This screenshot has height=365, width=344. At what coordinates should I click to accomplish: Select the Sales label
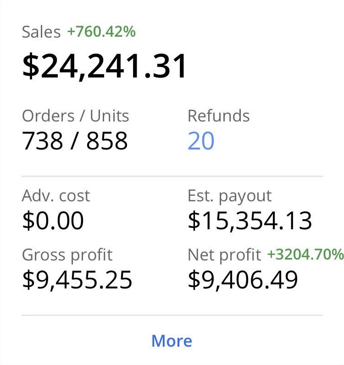coord(41,32)
